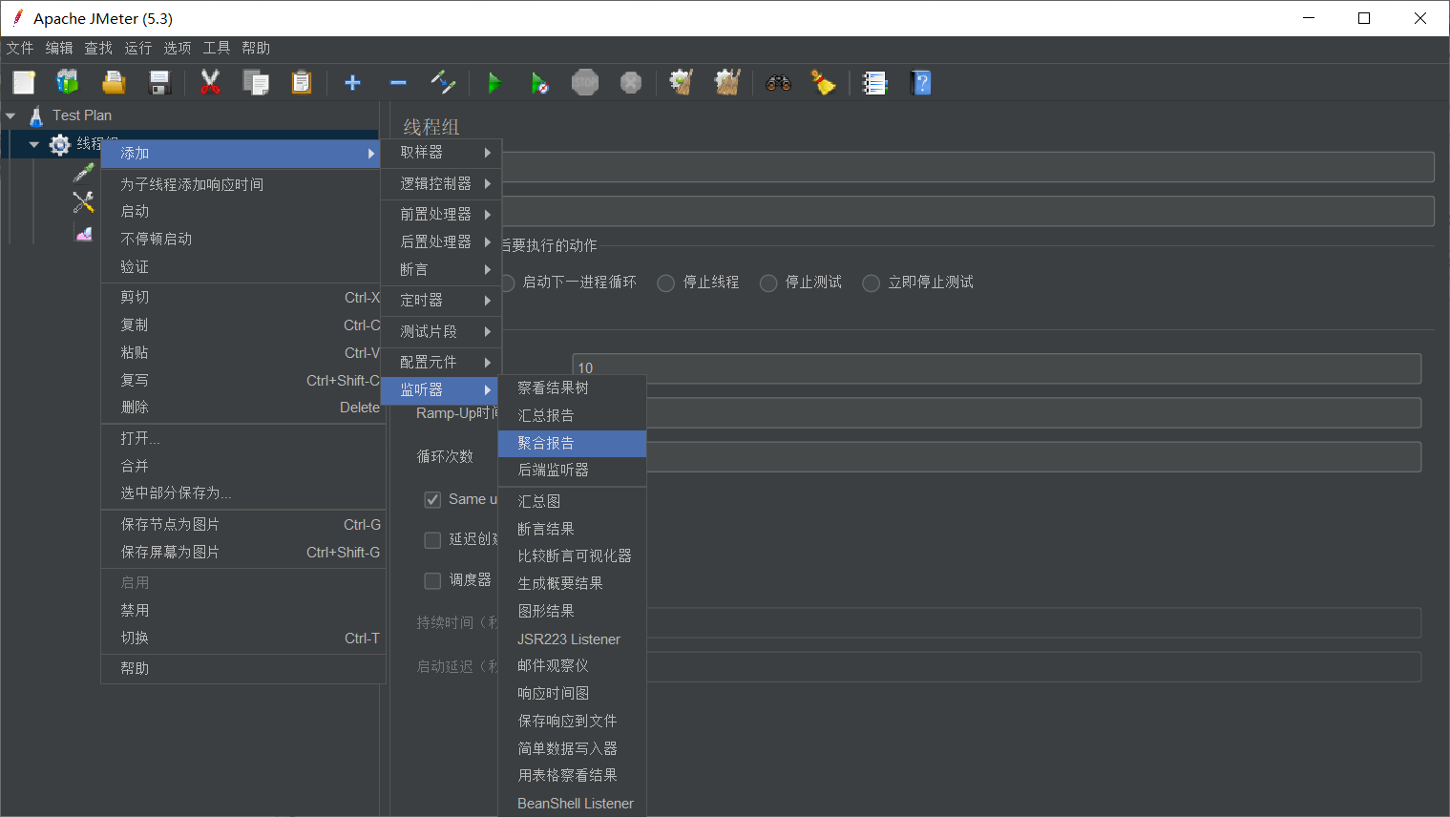1450x817 pixels.
Task: Toggle the Same user checkbox
Action: (x=432, y=500)
